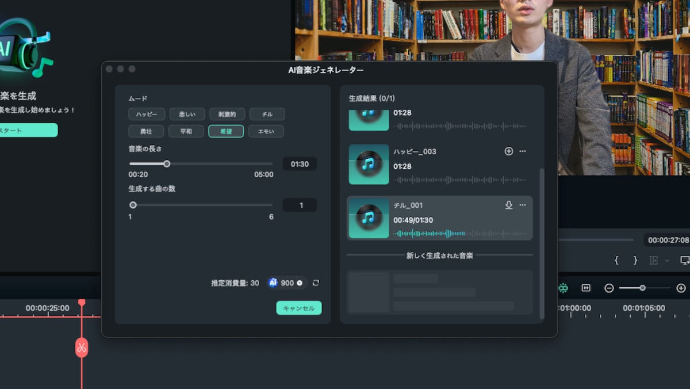This screenshot has width=690, height=389.
Task: Click the キャンセル button
Action: pos(298,307)
